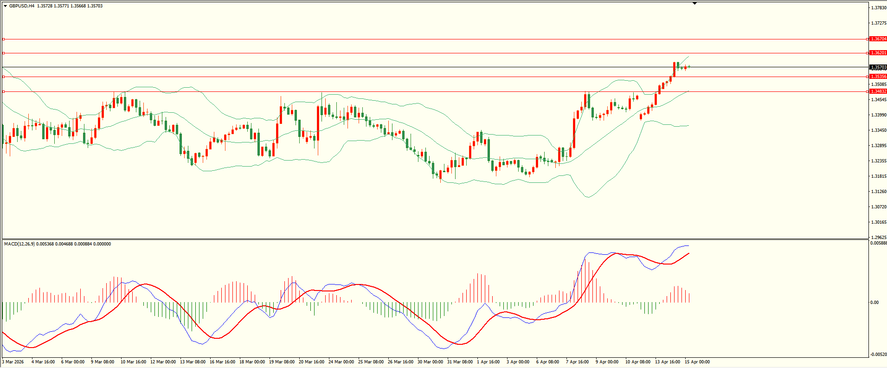Click the chart shift triangle marker
The image size is (887, 368).
point(694,3)
